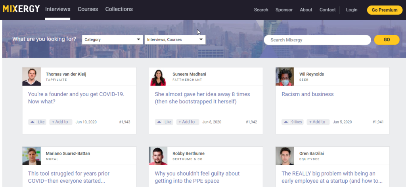Click the 9 likes button on Wil Reynolds card
The image size is (406, 187).
[293, 122]
